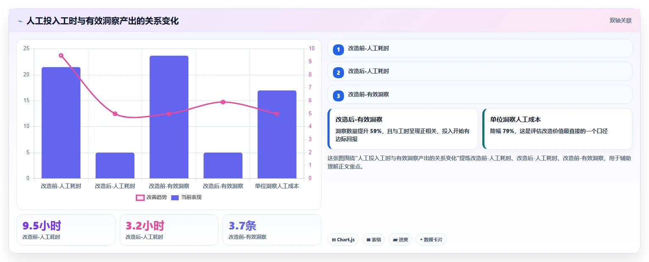Click the Chart.js tag chip
Viewport: 649px width, 262px height.
(x=343, y=240)
